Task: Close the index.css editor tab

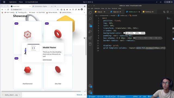Action: pos(139,12)
